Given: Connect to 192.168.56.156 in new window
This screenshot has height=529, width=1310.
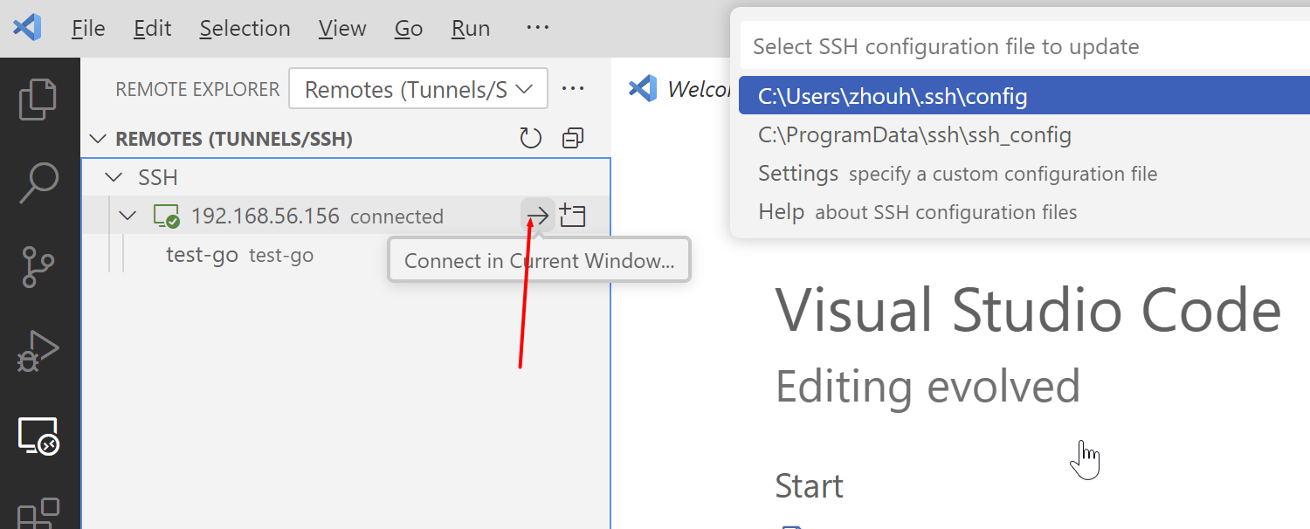Looking at the screenshot, I should [573, 216].
